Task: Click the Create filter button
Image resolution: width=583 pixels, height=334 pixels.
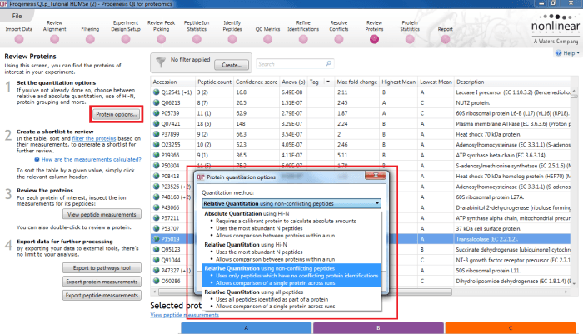Action: (x=232, y=65)
